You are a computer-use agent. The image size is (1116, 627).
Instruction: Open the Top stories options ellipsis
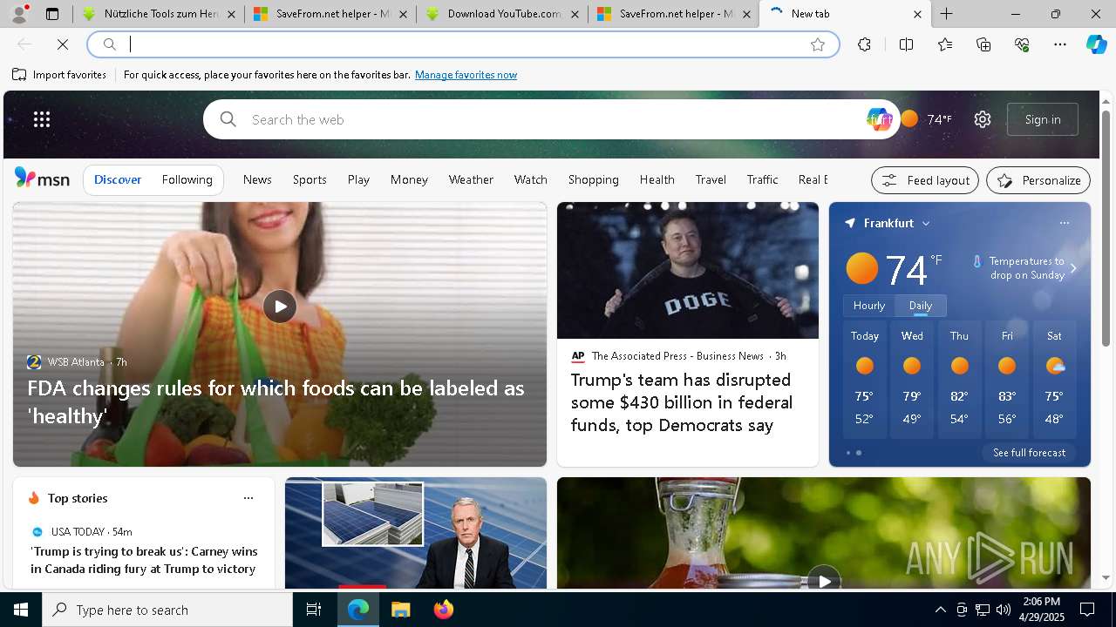pos(248,498)
